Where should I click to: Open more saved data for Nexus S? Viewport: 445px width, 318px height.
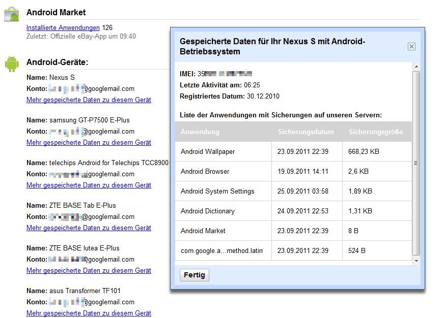pyautogui.click(x=89, y=100)
